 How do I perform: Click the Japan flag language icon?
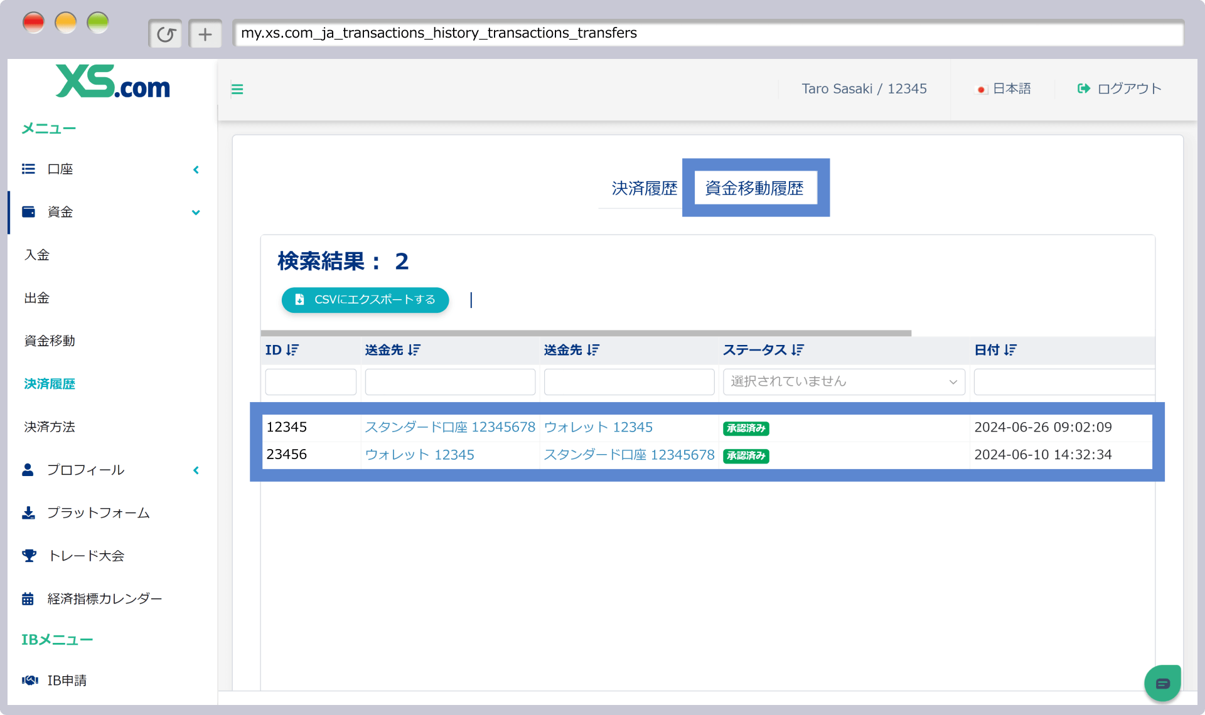point(981,90)
